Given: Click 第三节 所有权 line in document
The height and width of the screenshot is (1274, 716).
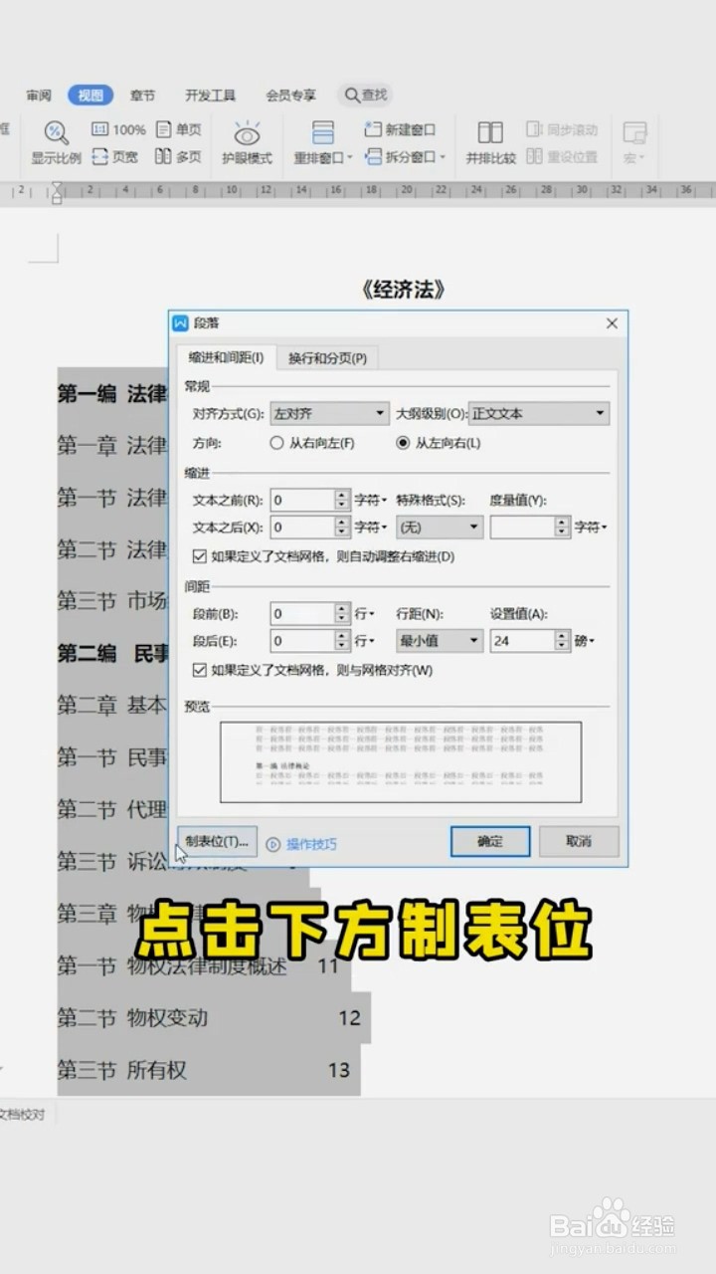Looking at the screenshot, I should [x=204, y=1070].
